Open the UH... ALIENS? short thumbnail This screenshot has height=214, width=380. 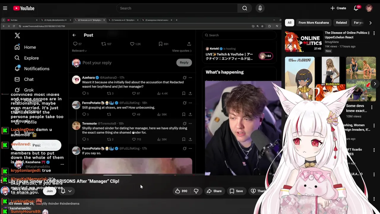[300, 79]
